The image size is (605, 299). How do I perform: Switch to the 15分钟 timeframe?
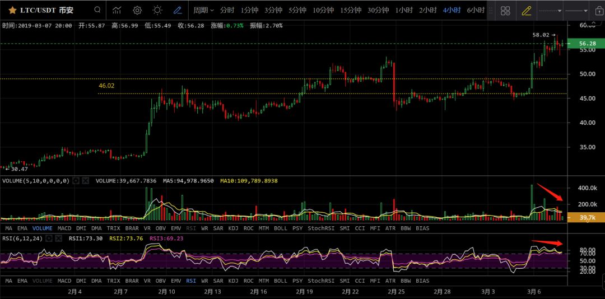point(350,11)
